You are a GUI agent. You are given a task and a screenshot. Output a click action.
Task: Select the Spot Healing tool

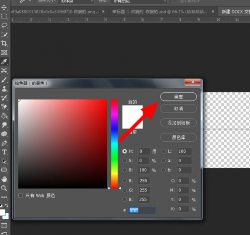click(x=4, y=71)
